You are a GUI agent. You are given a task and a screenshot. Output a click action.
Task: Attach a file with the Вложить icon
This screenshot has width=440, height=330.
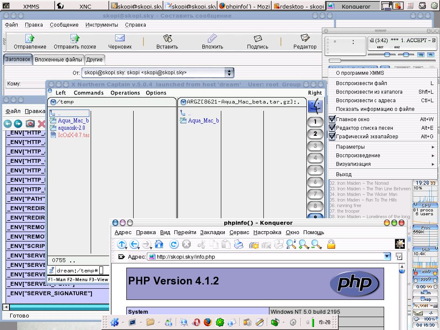pos(212,38)
